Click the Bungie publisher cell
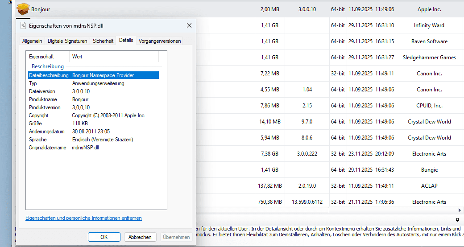 [429, 170]
